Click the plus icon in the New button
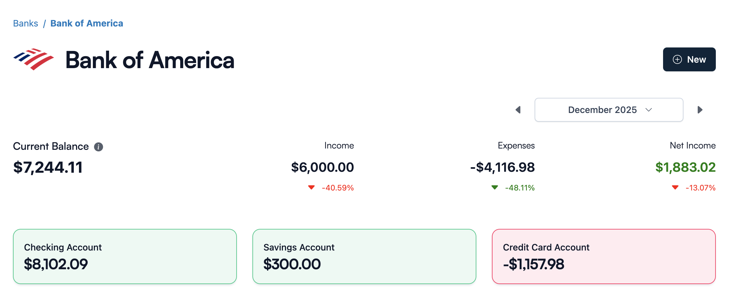 pyautogui.click(x=677, y=59)
